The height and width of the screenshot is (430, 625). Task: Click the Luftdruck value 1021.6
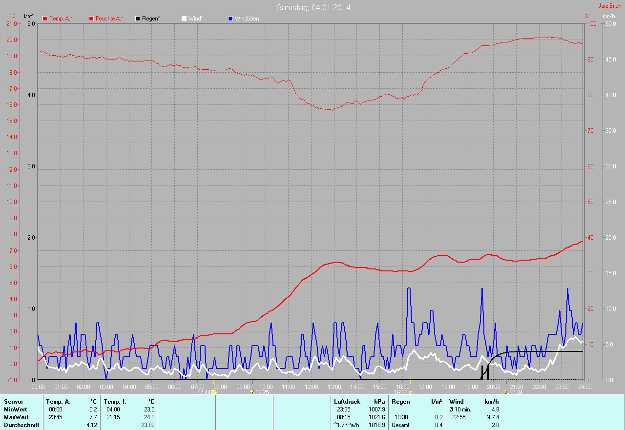pos(376,417)
